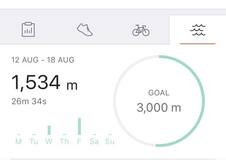Tap the Tuesday label in weekly chart
Image resolution: width=226 pixels, height=160 pixels.
click(34, 141)
